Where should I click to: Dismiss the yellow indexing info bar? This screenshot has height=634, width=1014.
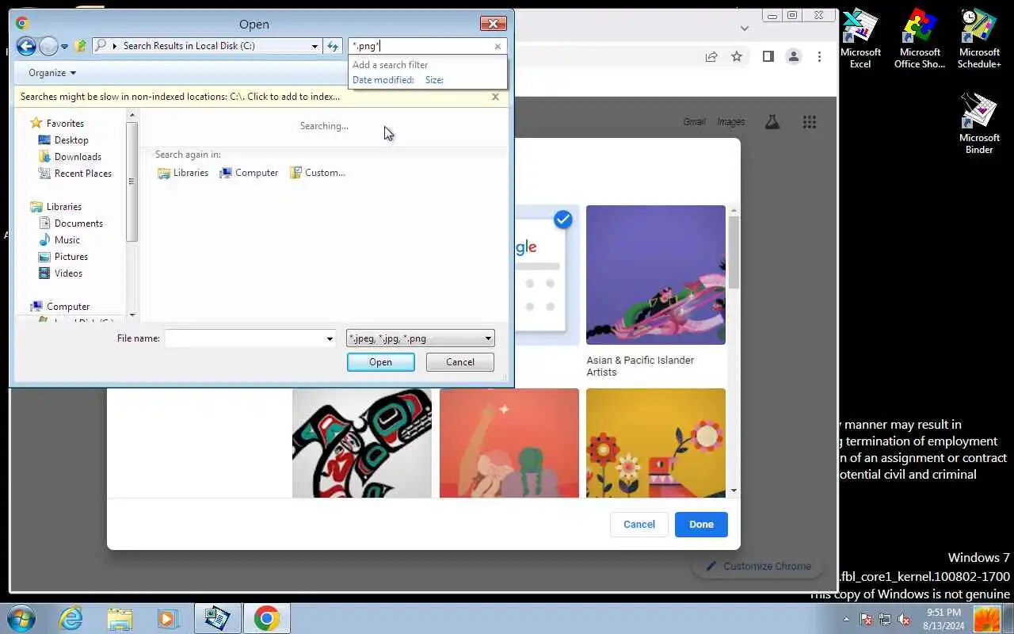coord(495,97)
